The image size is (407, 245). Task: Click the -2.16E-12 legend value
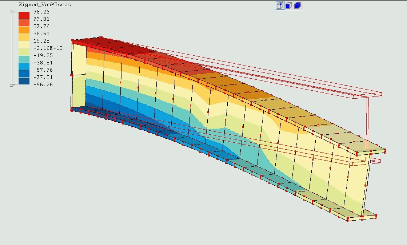(x=48, y=48)
